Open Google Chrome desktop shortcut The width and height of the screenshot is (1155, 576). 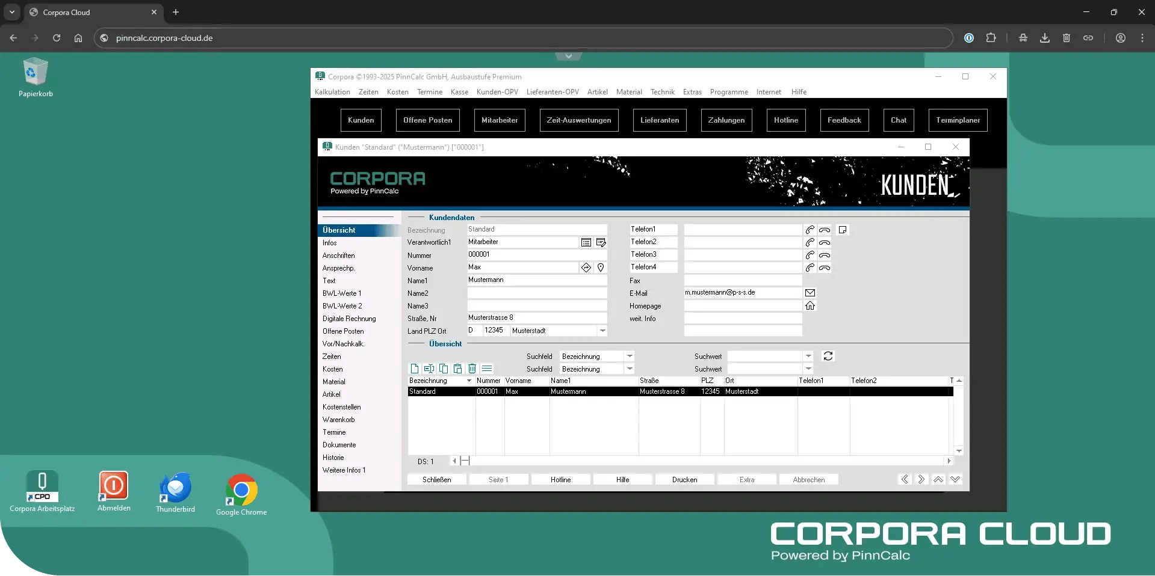point(241,495)
